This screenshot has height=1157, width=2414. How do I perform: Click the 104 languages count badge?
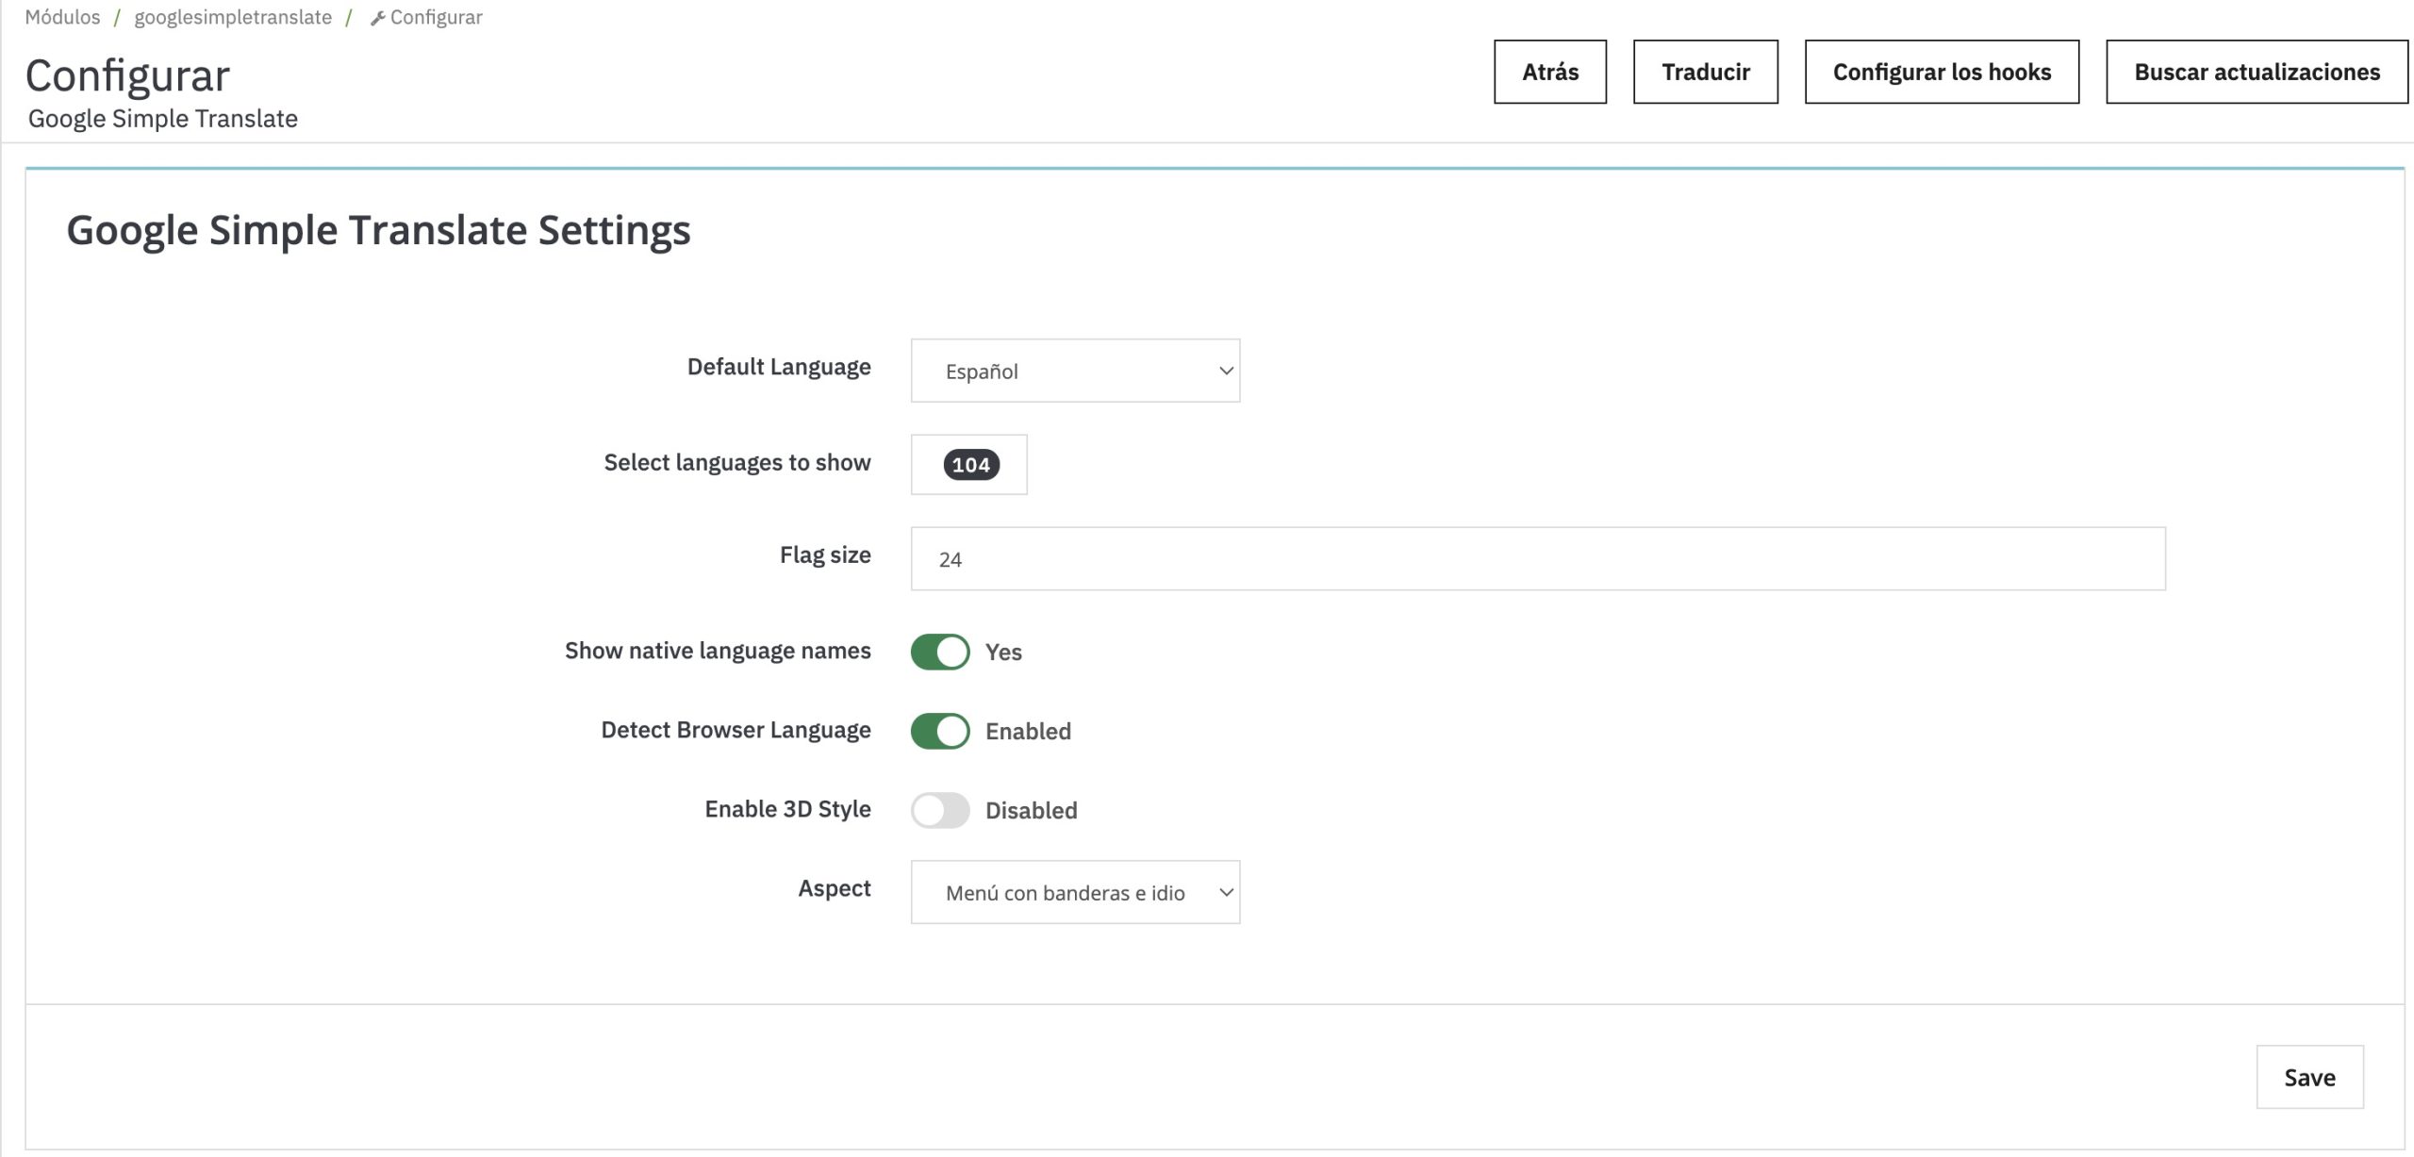[x=971, y=465]
